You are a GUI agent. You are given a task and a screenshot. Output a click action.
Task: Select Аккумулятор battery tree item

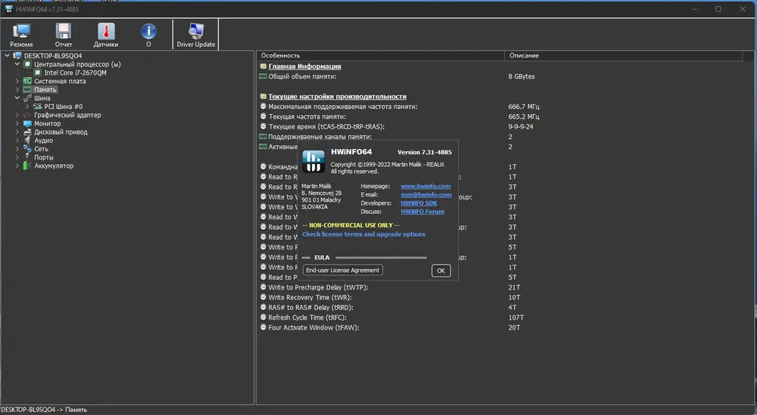[x=54, y=166]
